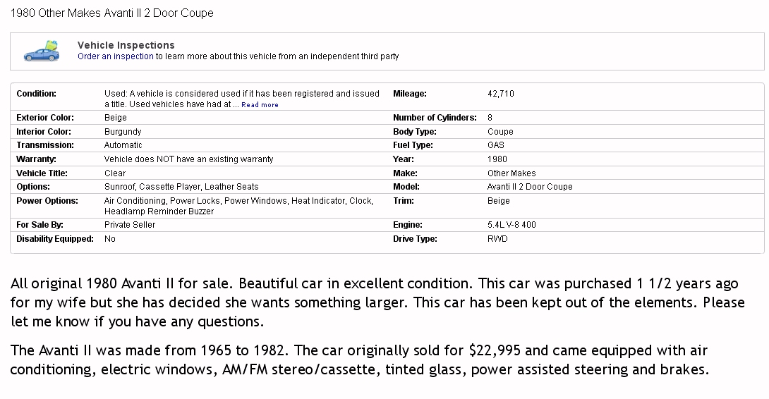Select the GAS fuel type value
Image resolution: width=769 pixels, height=399 pixels.
[496, 145]
